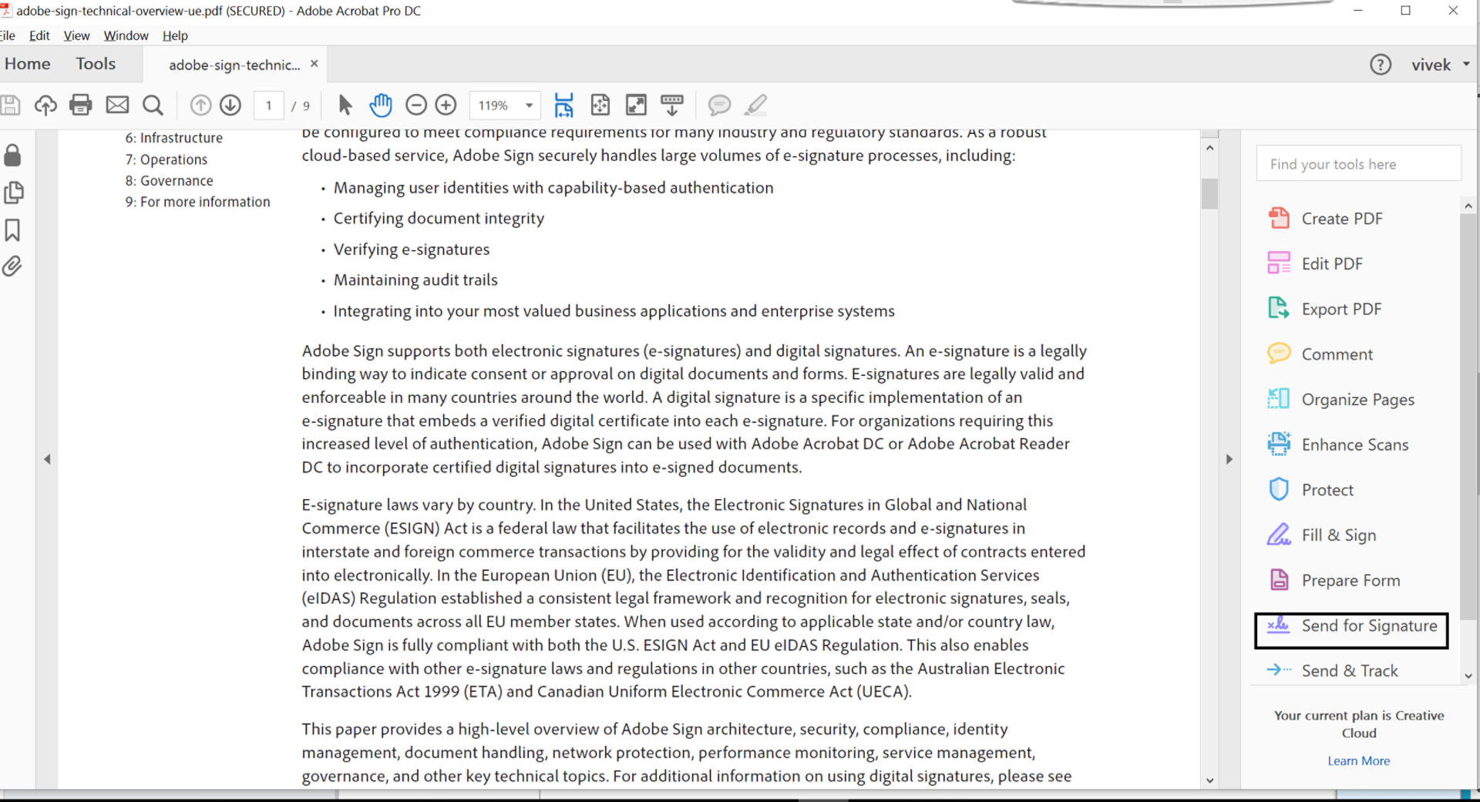Viewport: 1480px width, 802px height.
Task: Click the page number field
Action: pos(269,106)
